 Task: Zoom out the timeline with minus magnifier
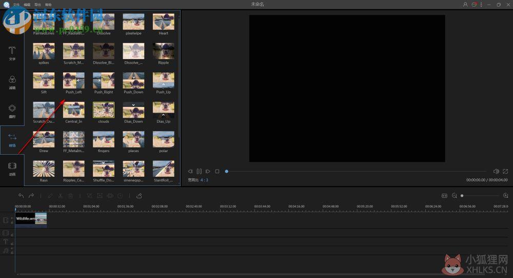click(x=455, y=196)
